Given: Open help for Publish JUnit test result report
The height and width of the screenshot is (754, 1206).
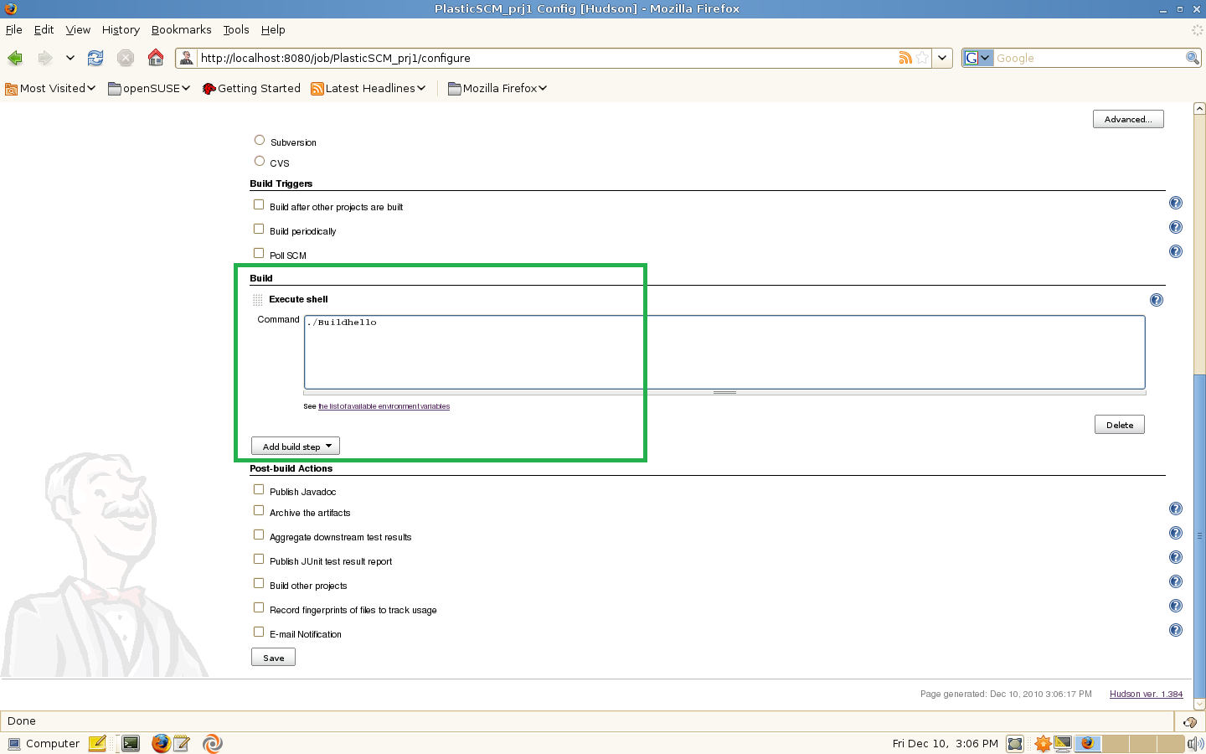Looking at the screenshot, I should pyautogui.click(x=1176, y=557).
